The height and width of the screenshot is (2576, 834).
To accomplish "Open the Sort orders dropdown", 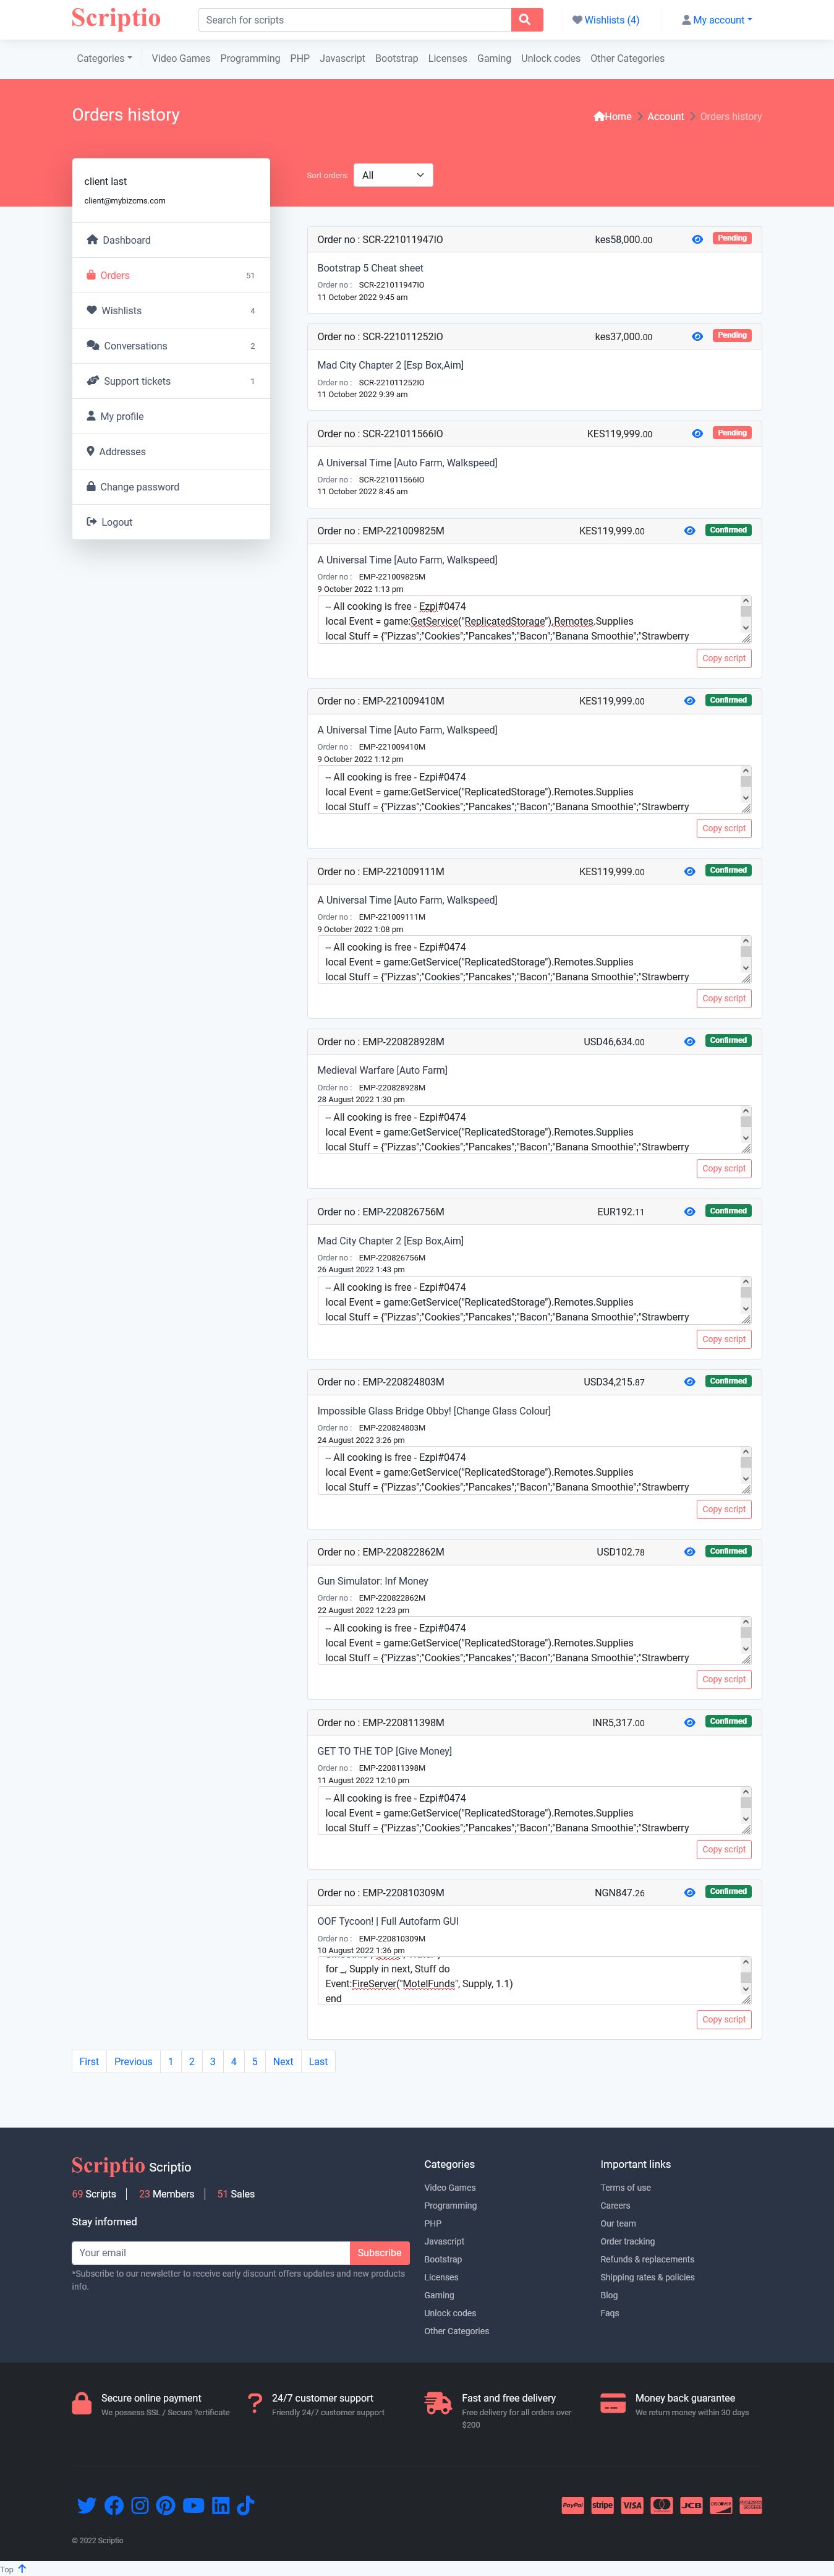I will (x=393, y=175).
